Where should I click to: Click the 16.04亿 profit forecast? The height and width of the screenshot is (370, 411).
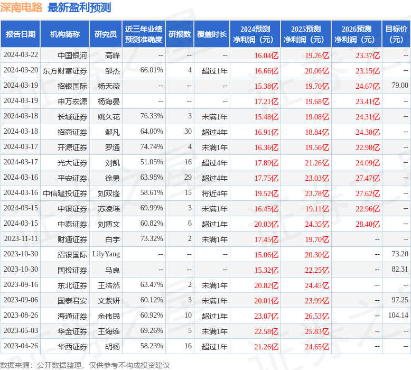pyautogui.click(x=266, y=55)
